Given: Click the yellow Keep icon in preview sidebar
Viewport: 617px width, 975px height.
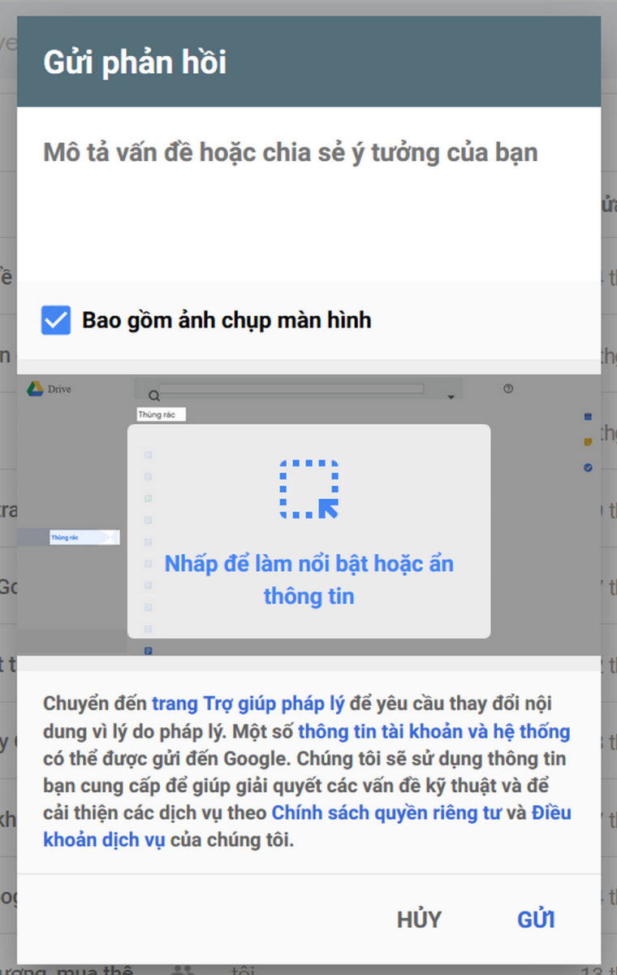Looking at the screenshot, I should tap(588, 441).
